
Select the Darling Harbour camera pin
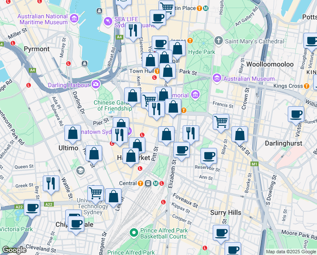[x=96, y=84]
